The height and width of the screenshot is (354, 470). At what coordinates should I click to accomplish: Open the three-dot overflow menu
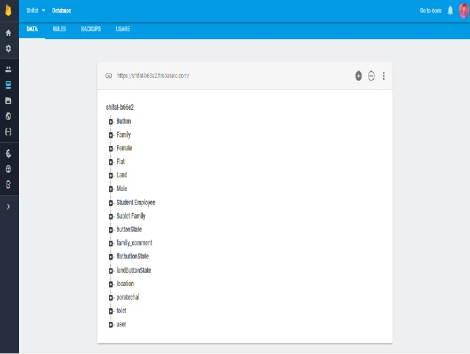(x=384, y=76)
